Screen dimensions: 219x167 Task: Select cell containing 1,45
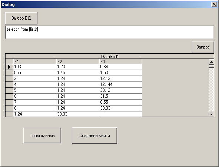click(77, 73)
